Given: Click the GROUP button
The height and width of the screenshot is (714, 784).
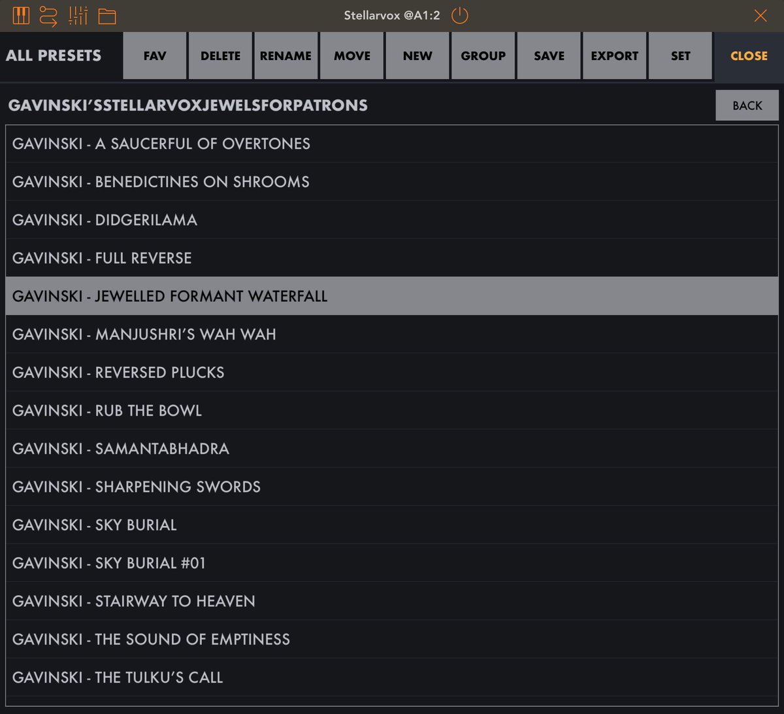Looking at the screenshot, I should (x=483, y=56).
